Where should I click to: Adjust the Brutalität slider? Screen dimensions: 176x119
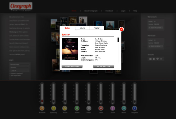(42, 100)
